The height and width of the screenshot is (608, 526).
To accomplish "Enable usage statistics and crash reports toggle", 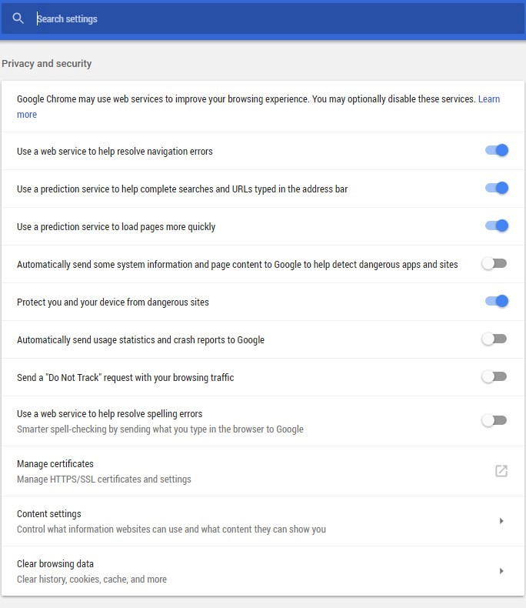I will tap(494, 339).
